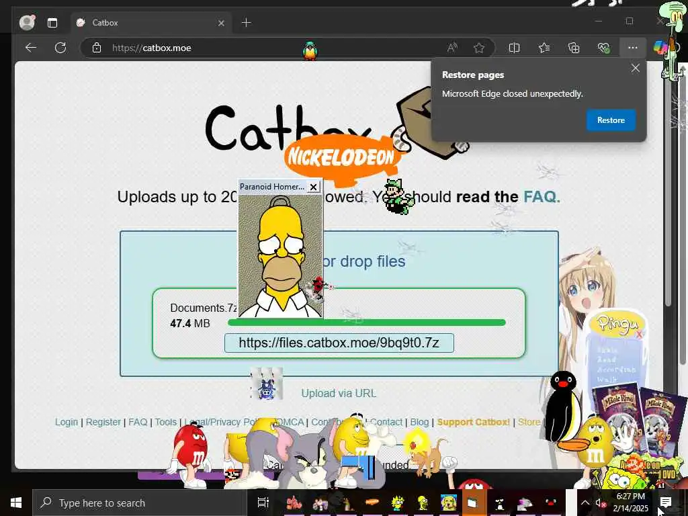
Task: Open the DMCA link
Action: (290, 422)
